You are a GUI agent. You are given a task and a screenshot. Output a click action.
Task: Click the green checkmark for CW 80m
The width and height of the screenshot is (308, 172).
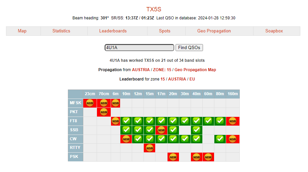point(220,139)
